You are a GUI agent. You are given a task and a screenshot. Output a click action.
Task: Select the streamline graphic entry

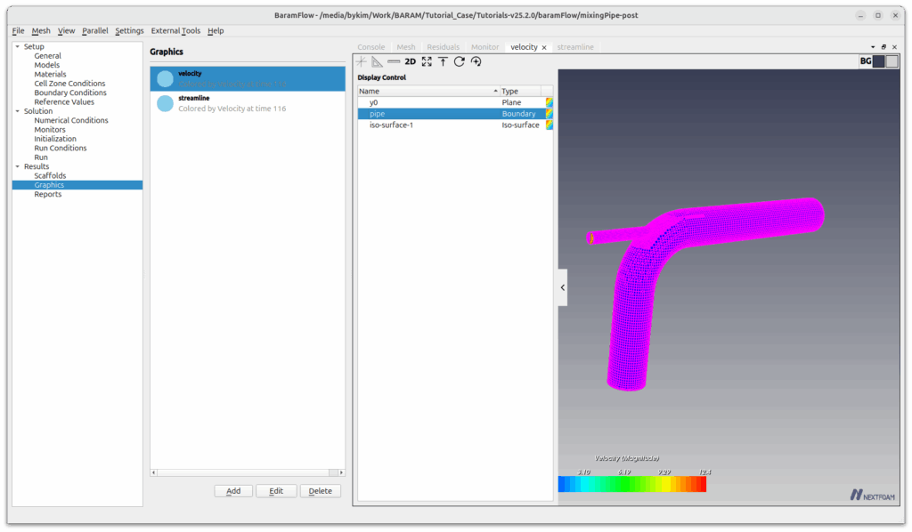tap(248, 103)
